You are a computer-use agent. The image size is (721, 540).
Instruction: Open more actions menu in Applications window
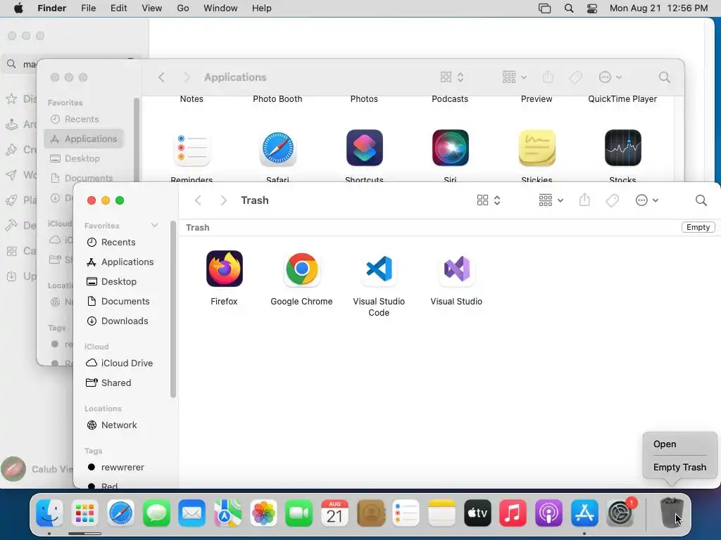point(610,77)
